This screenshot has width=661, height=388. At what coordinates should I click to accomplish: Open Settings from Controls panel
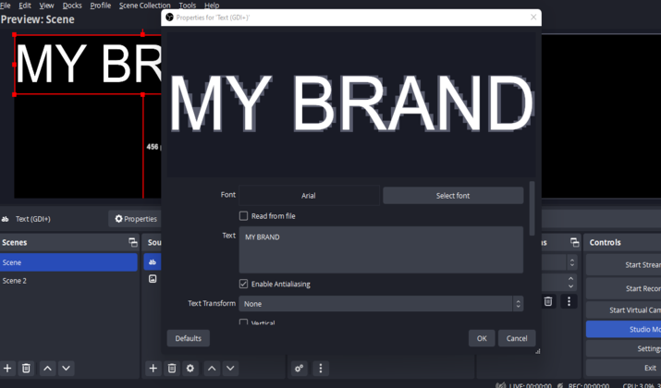tap(623, 348)
